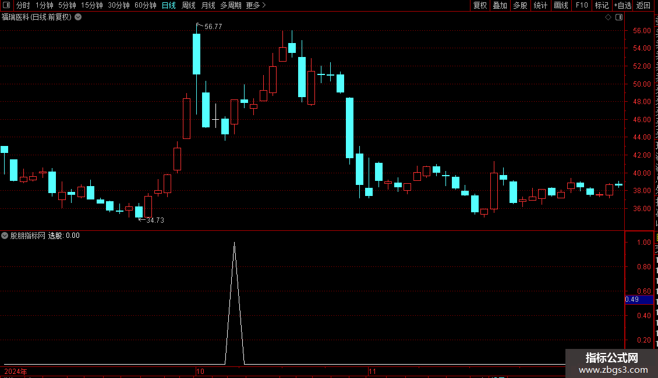Switch to 月线 monthly chart
658x378 pixels.
click(208, 5)
